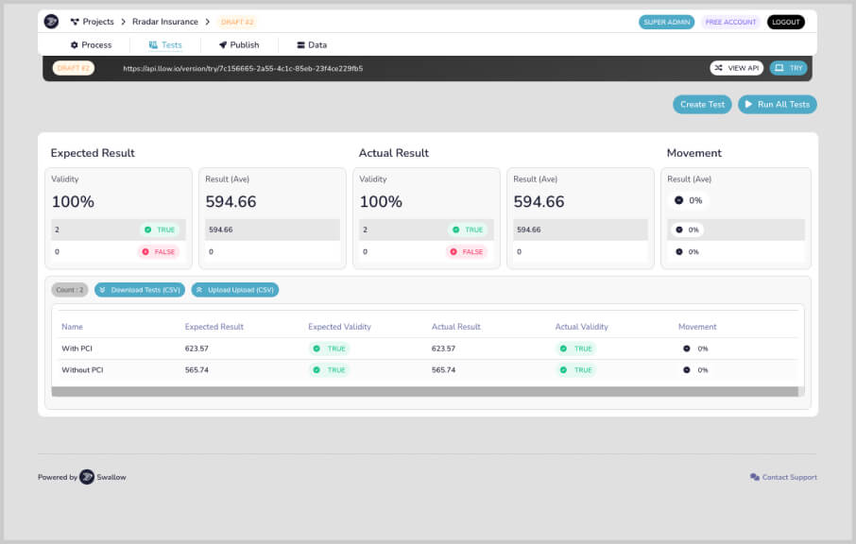This screenshot has width=856, height=544.
Task: Click the DRAFT #2 badge in API bar
Action: pyautogui.click(x=74, y=68)
